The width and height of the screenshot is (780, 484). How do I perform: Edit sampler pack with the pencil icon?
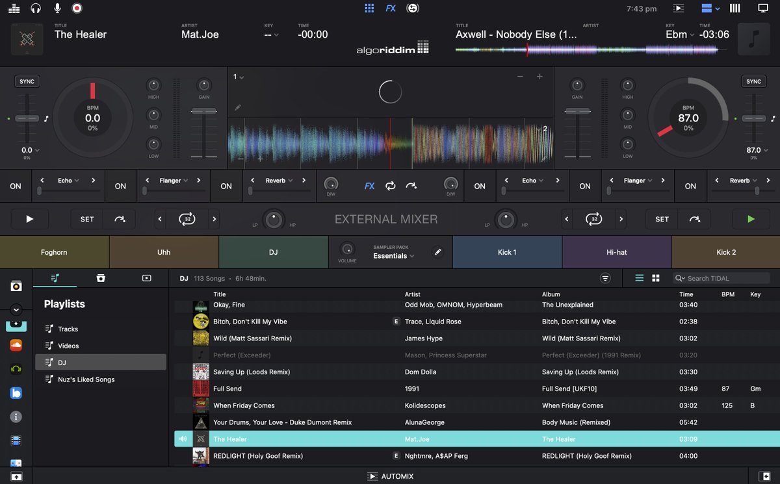click(x=438, y=251)
